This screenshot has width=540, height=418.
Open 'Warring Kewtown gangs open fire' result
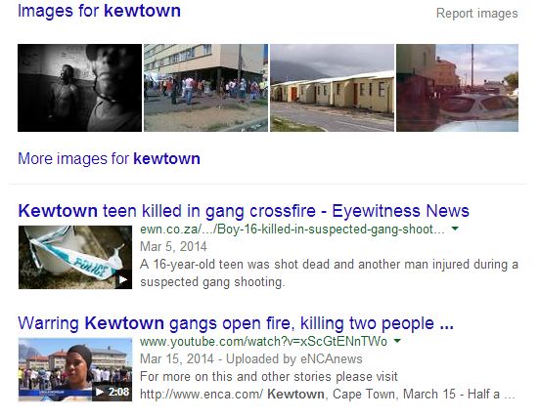[x=236, y=323]
